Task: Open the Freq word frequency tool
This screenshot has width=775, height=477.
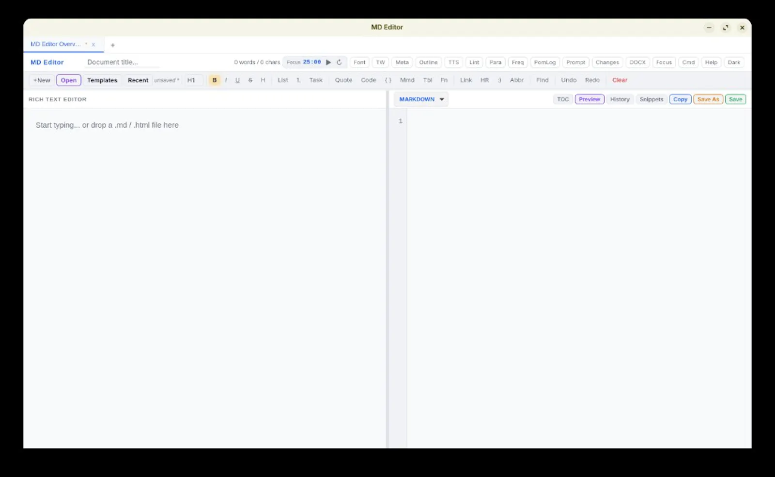Action: click(x=518, y=62)
